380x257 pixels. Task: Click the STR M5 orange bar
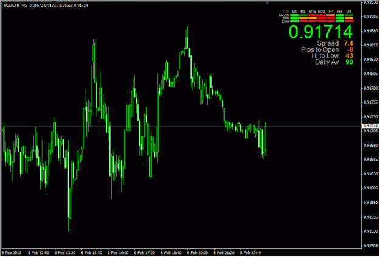click(x=303, y=18)
